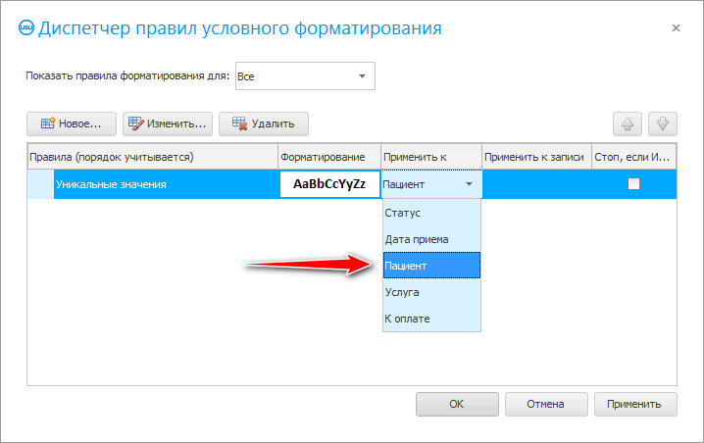Click the 'Применить к записи' column header
The image size is (704, 443).
click(x=536, y=157)
